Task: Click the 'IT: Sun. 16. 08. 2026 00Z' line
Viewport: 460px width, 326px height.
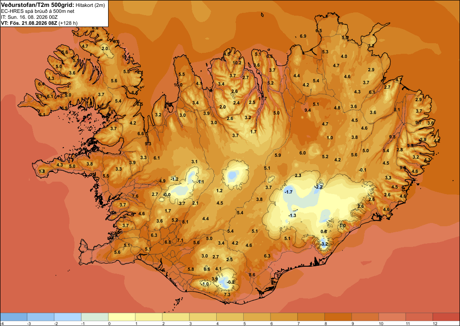Action: click(29, 17)
